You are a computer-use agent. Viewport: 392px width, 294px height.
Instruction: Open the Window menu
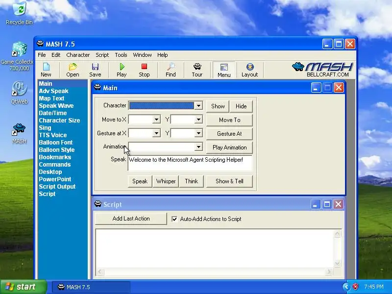tap(142, 55)
